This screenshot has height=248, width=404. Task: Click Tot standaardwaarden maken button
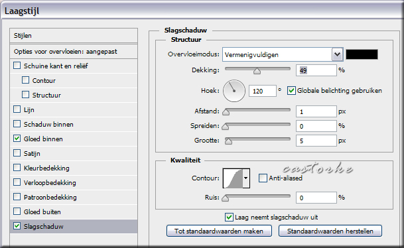[219, 231]
